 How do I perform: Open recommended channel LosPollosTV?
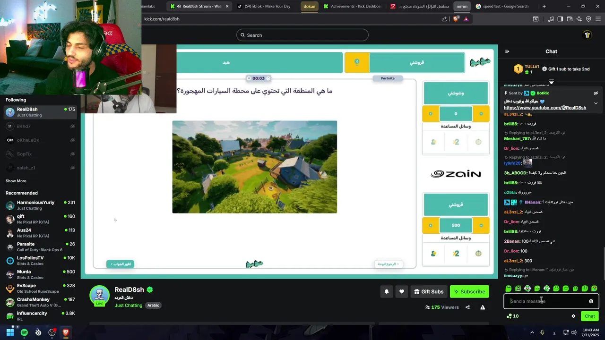coord(40,261)
